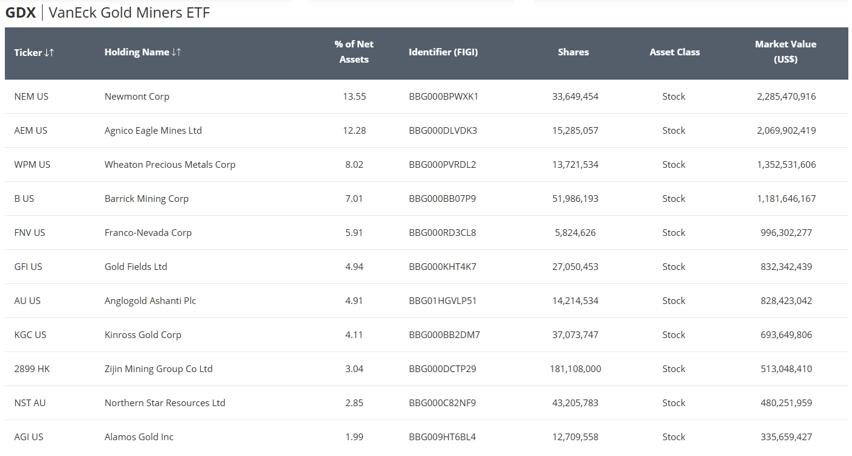The height and width of the screenshot is (456, 852).
Task: Click the 4.11 percent value
Action: coord(354,335)
